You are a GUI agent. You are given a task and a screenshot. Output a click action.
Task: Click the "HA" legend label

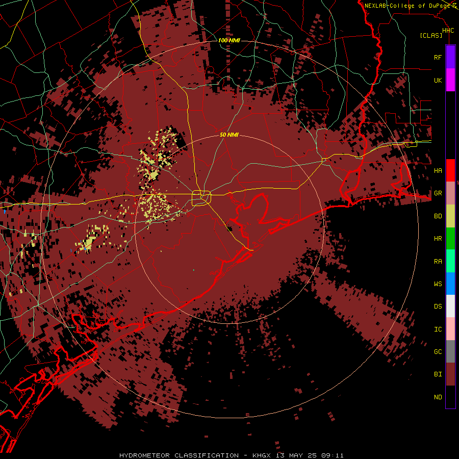(438, 170)
